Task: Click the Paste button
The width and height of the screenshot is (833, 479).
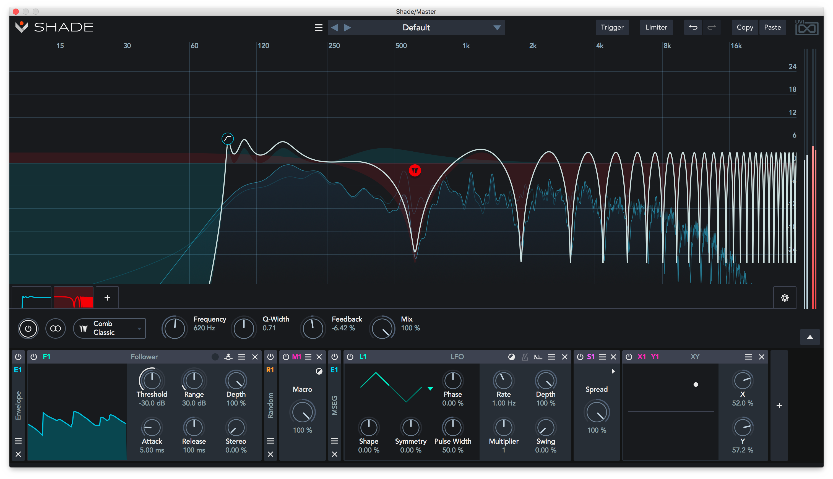Action: click(772, 27)
